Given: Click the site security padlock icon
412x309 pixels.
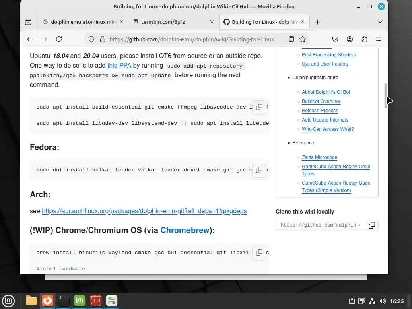Looking at the screenshot, I should coord(103,39).
